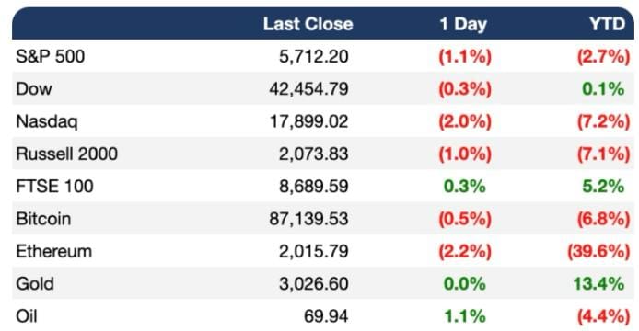The width and height of the screenshot is (639, 331).
Task: Click the YTD column header
Action: click(x=607, y=24)
